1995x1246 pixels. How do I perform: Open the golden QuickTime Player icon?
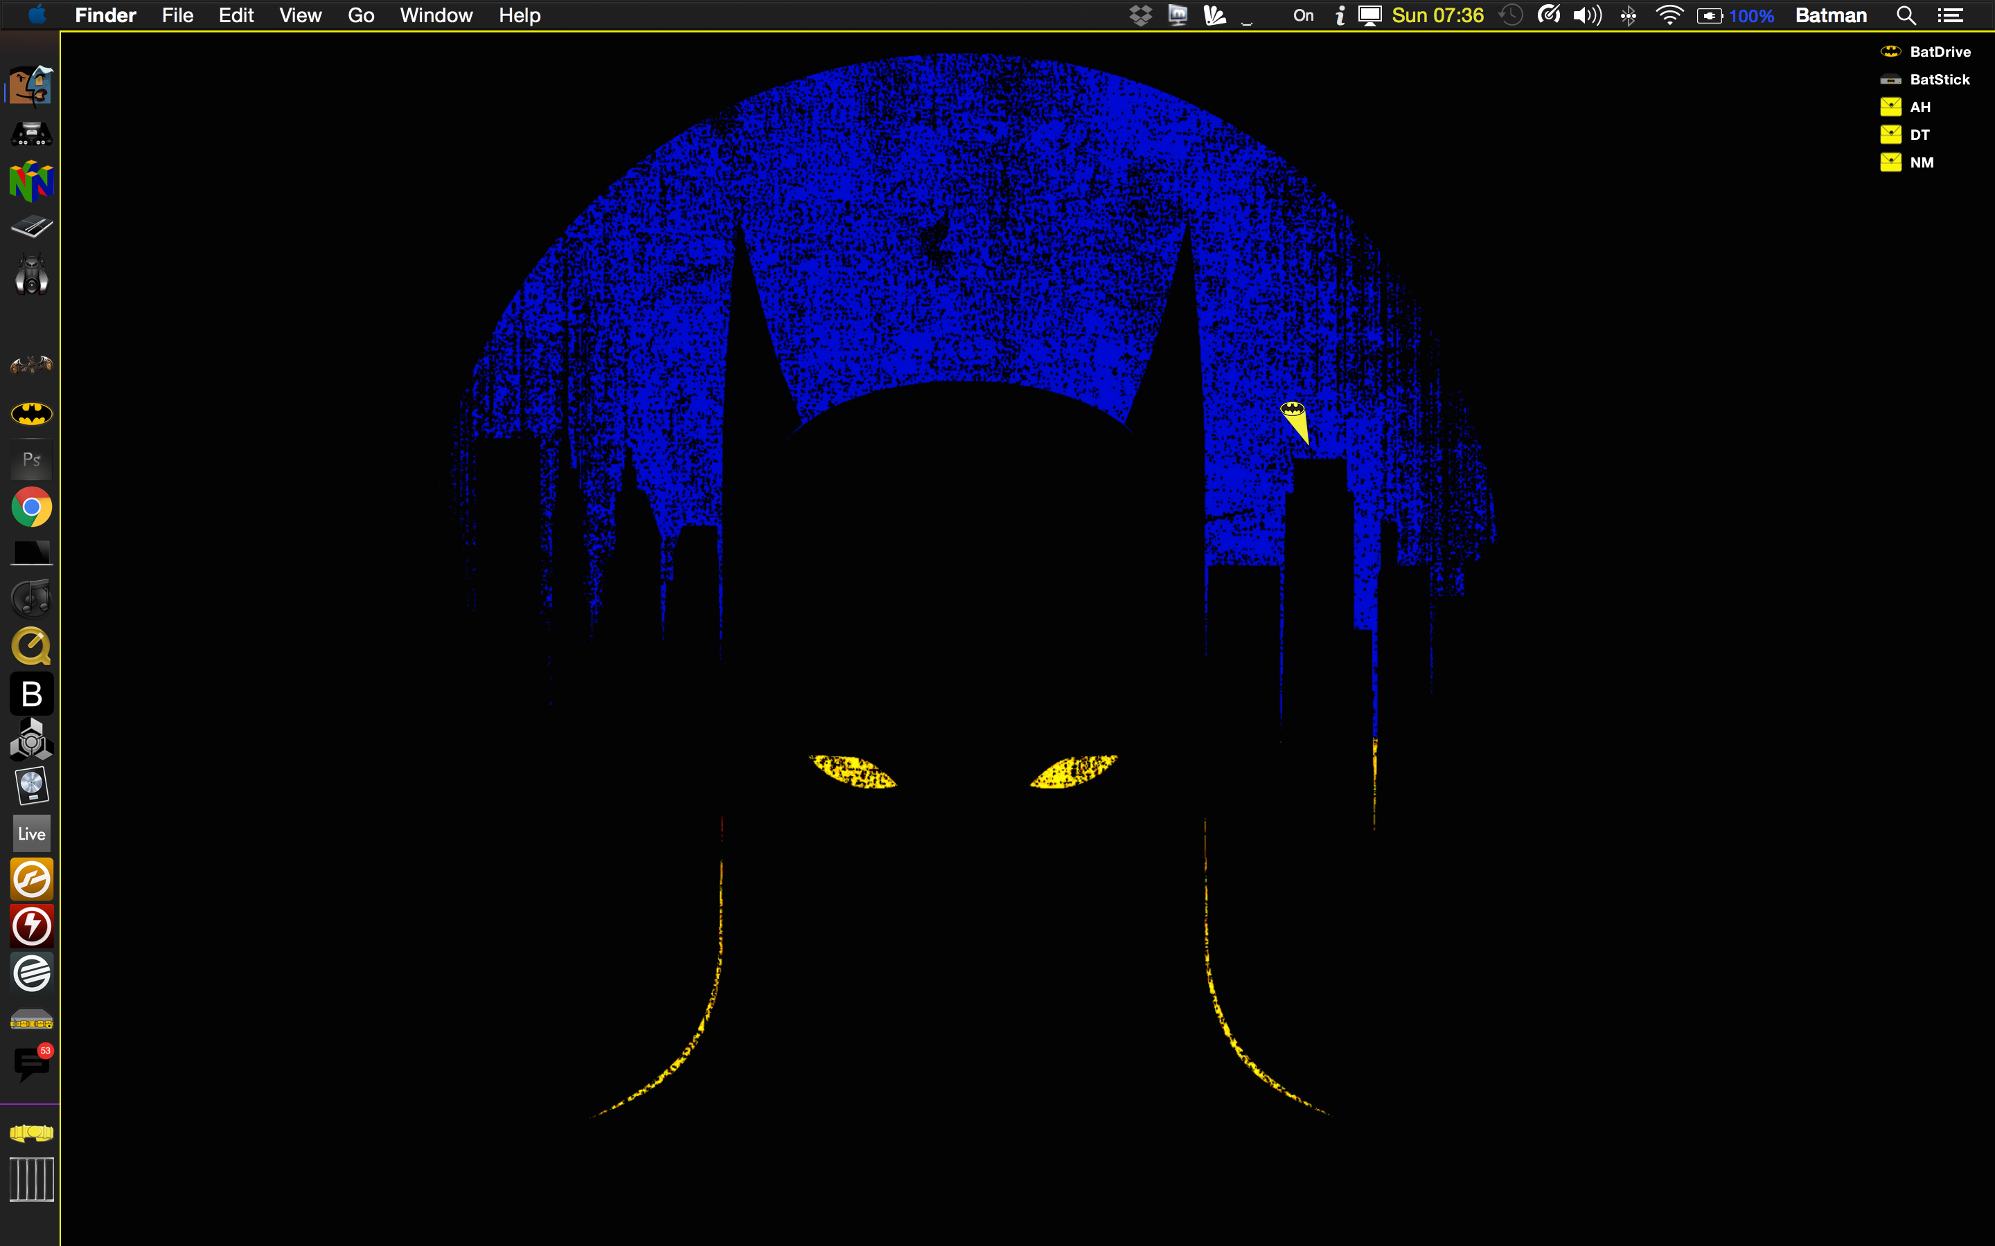coord(31,646)
